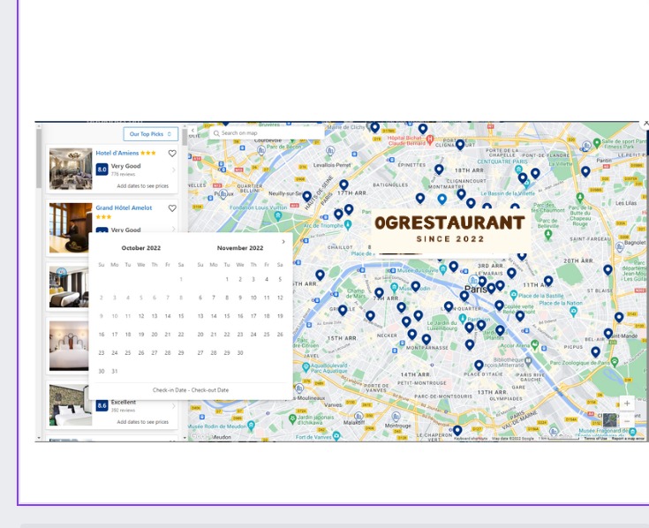This screenshot has height=528, width=649.
Task: Switch to satellite view using the map thumbnail
Action: 609,420
